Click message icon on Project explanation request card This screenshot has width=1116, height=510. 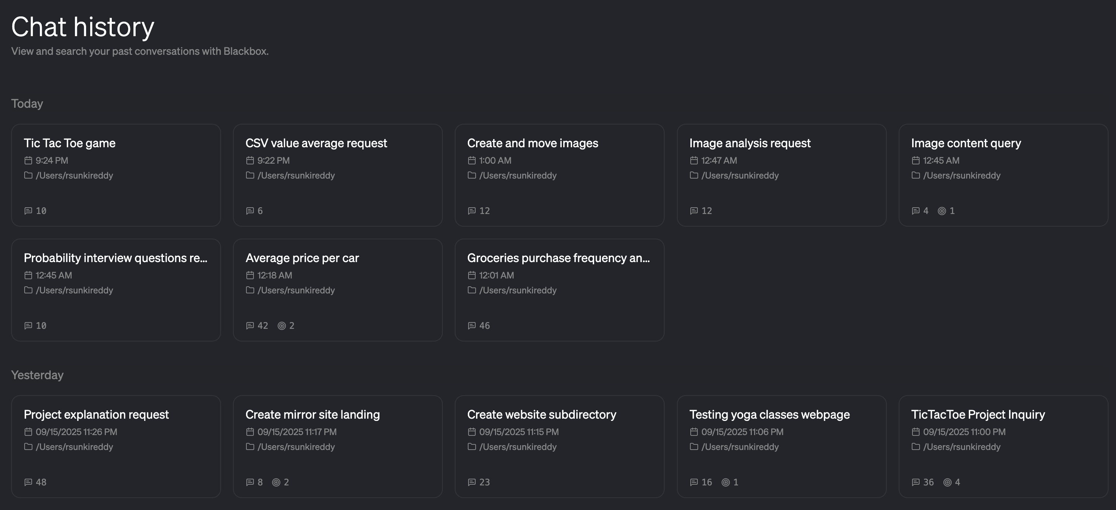coord(28,482)
